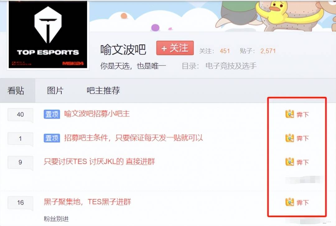Click the crown icon beside second post author
Screen dimensions: 336x226
[x=290, y=138]
